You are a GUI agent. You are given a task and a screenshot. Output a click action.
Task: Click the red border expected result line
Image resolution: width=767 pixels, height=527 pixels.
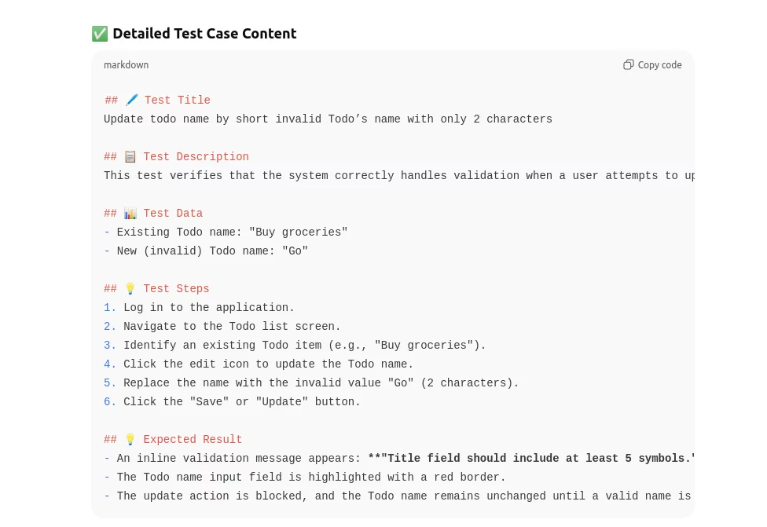point(311,478)
